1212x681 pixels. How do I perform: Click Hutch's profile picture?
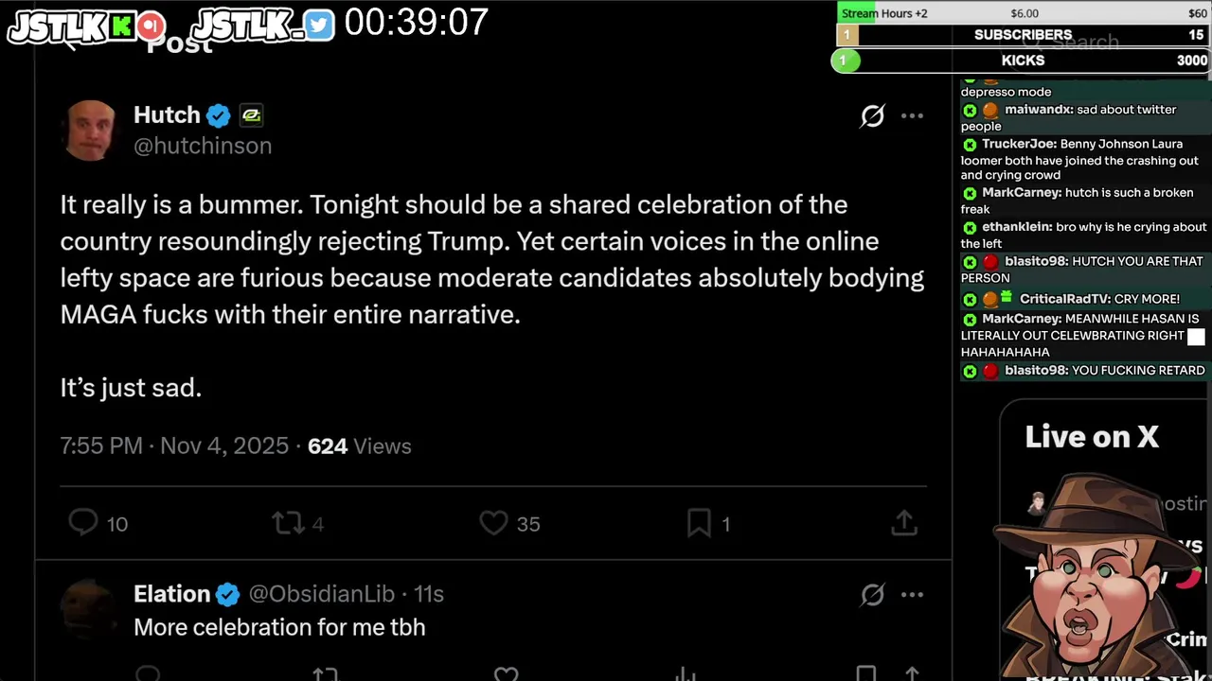coord(90,130)
